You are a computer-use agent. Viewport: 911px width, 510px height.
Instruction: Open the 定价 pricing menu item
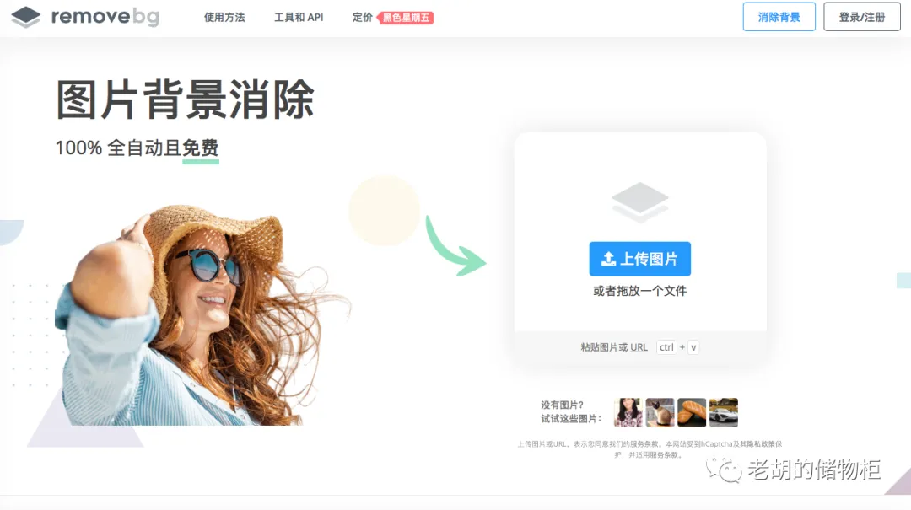pyautogui.click(x=363, y=18)
